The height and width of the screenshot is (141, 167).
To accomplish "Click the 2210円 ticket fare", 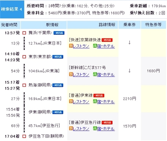I will tap(130, 99).
